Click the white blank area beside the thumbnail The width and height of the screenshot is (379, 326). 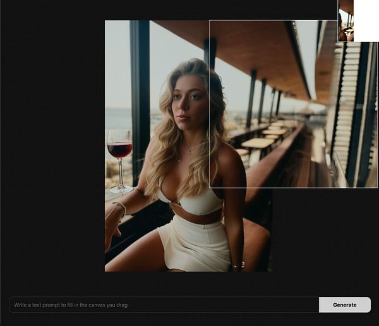[x=366, y=21]
